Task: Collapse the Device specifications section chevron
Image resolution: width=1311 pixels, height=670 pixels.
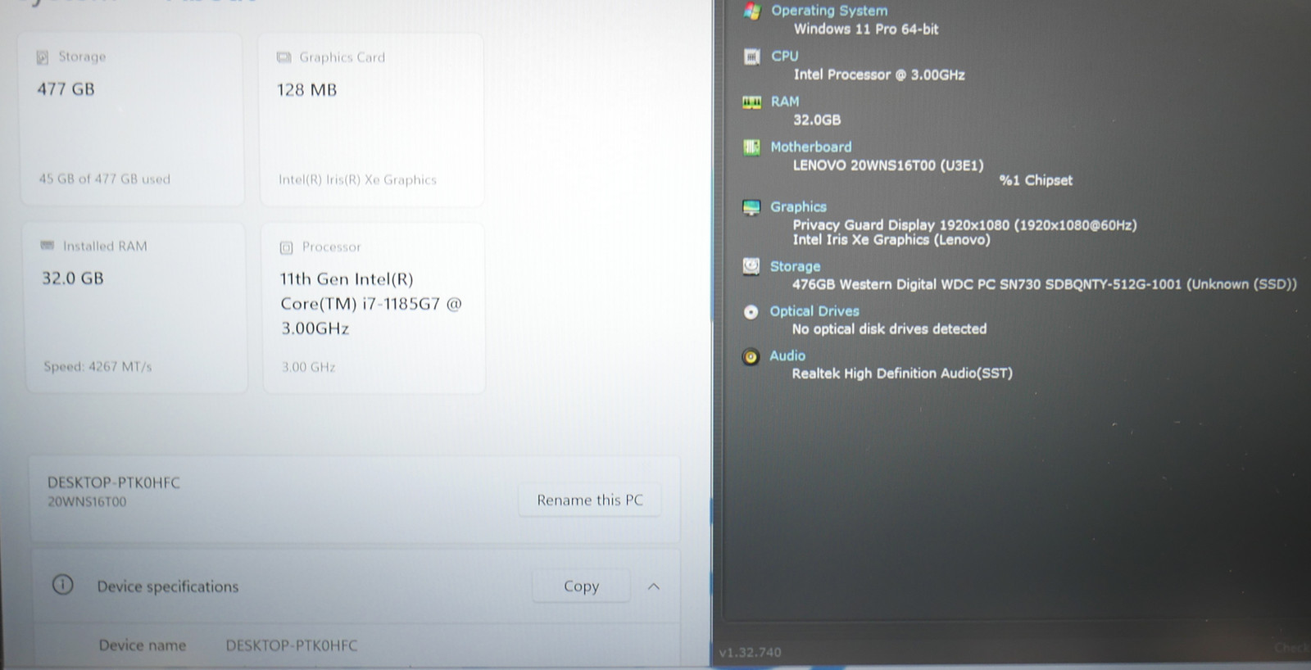Action: 654,586
